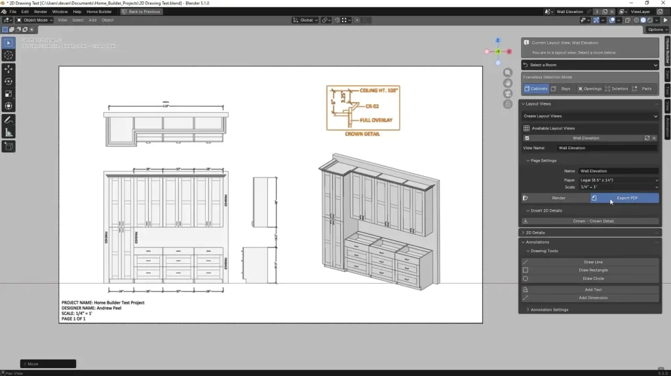Click the viewport zoom magnifier icon
This screenshot has height=376, width=671.
(x=507, y=73)
